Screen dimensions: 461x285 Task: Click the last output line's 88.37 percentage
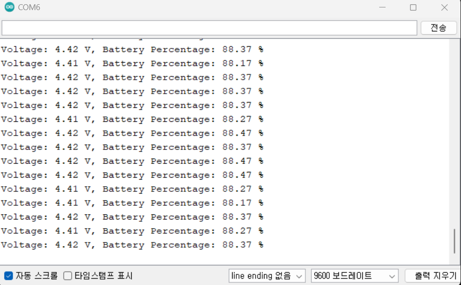coord(237,245)
